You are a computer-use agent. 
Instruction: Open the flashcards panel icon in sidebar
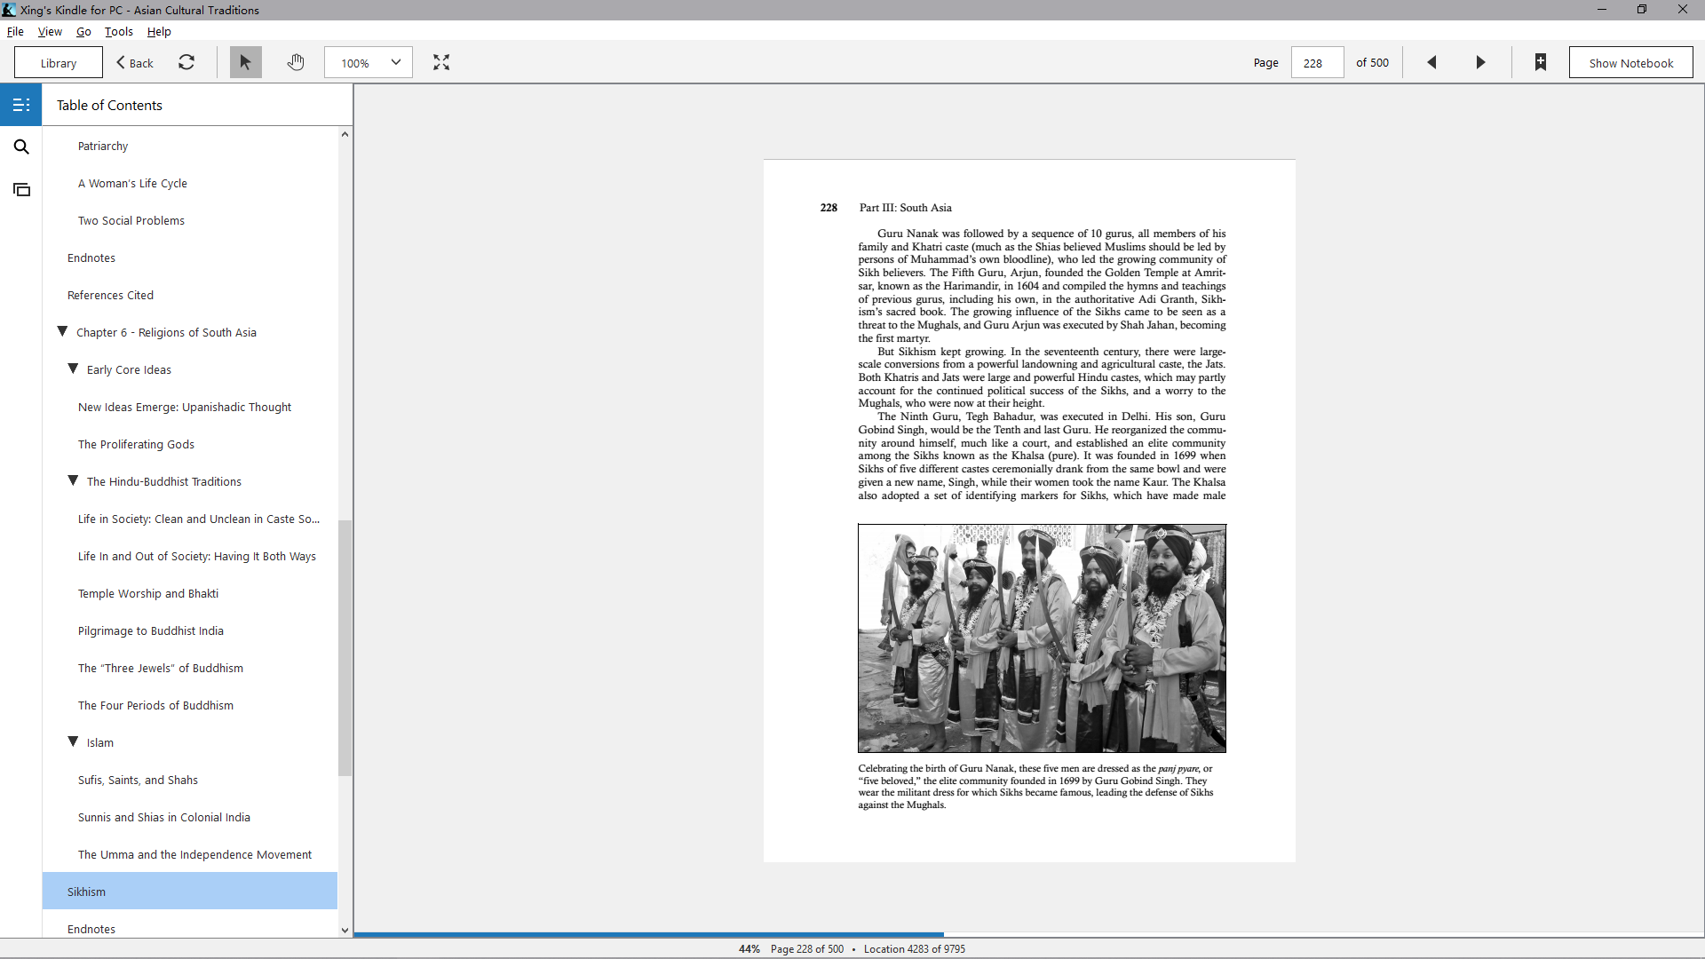pyautogui.click(x=21, y=189)
